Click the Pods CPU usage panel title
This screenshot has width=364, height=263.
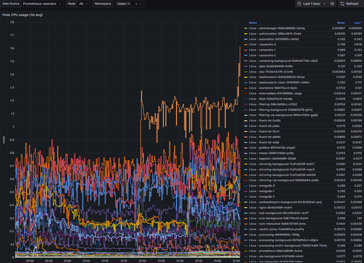click(x=22, y=15)
